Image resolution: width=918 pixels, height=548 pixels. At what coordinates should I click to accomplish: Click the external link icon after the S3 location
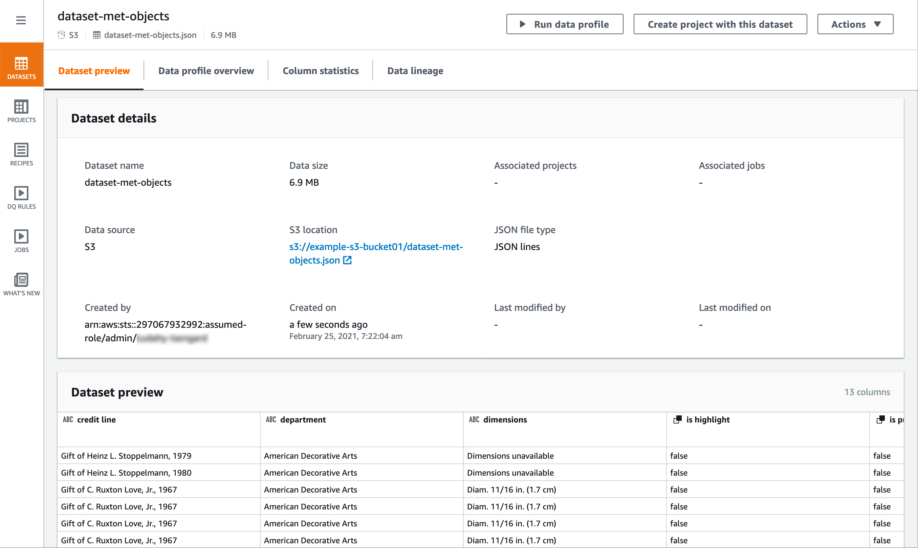pyautogui.click(x=347, y=260)
